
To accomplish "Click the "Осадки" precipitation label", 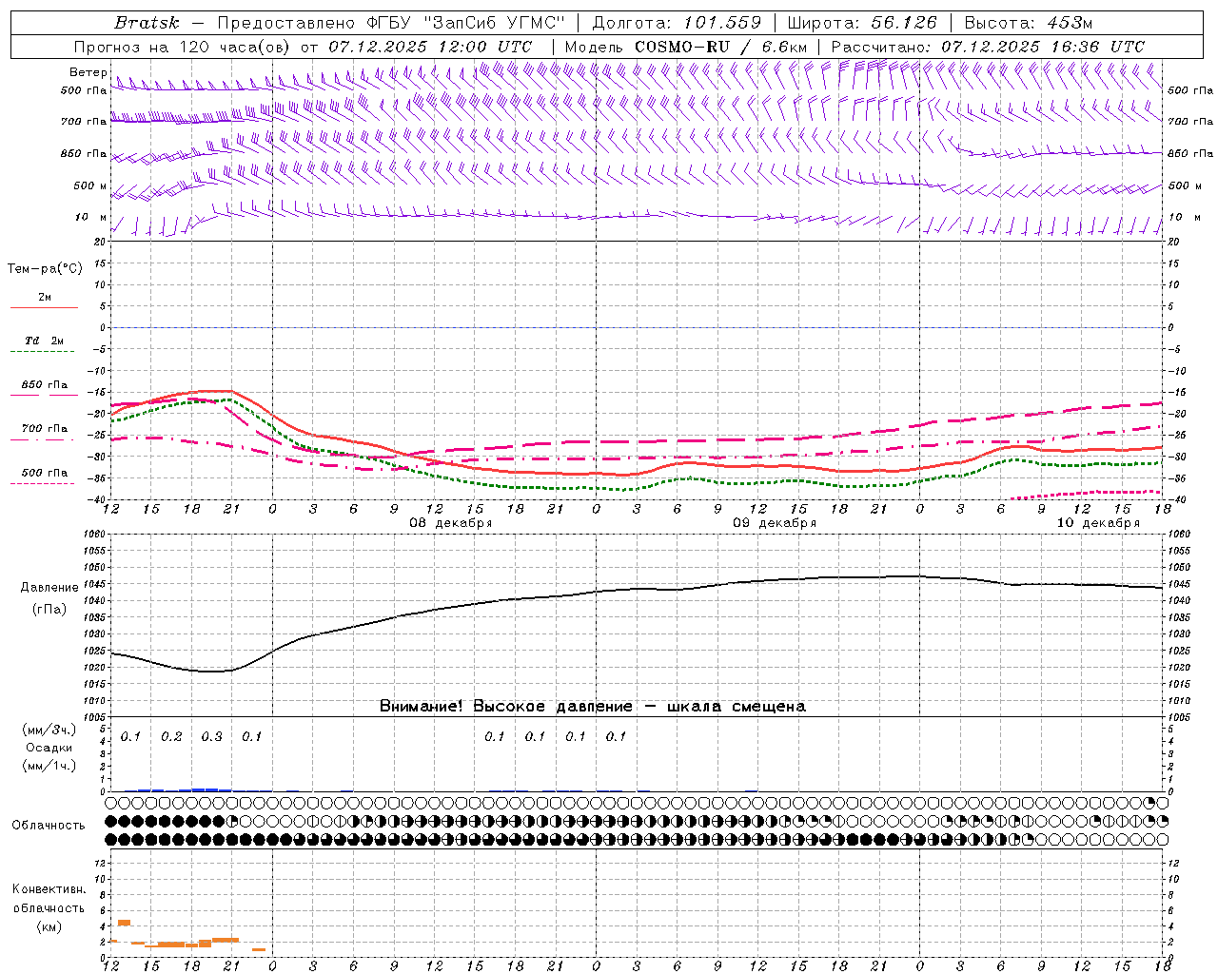I will tap(49, 748).
